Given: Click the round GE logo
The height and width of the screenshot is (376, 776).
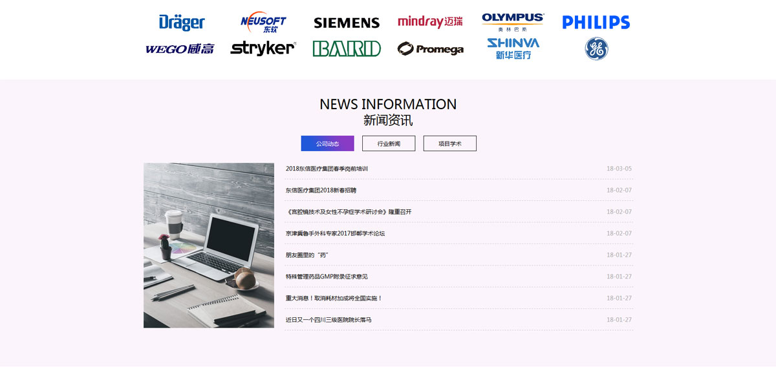Looking at the screenshot, I should [596, 49].
